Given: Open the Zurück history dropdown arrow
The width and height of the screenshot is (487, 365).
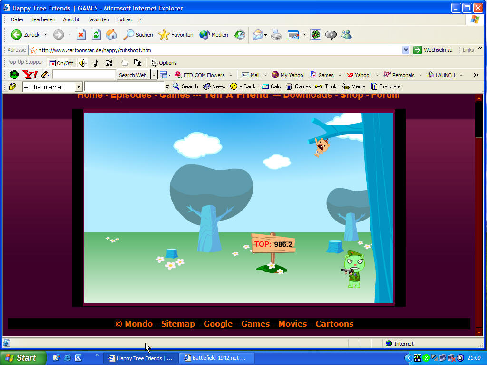Looking at the screenshot, I should [x=45, y=35].
